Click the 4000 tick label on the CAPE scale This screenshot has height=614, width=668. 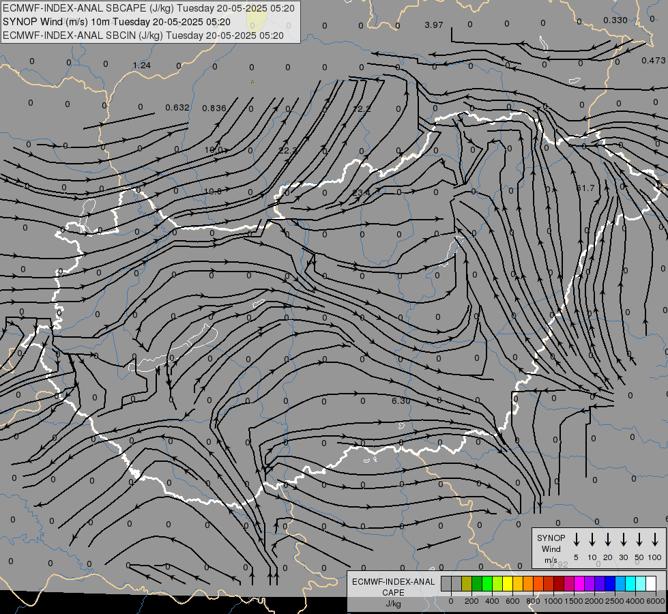coord(635,601)
